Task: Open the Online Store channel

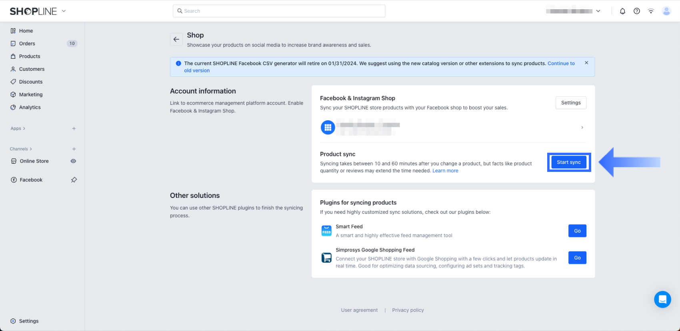Action: pos(34,161)
